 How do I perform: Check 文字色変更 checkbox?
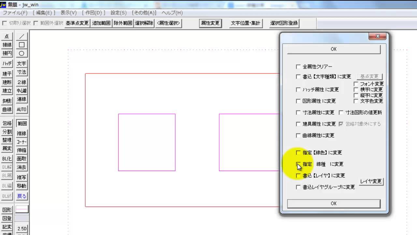coord(356,101)
